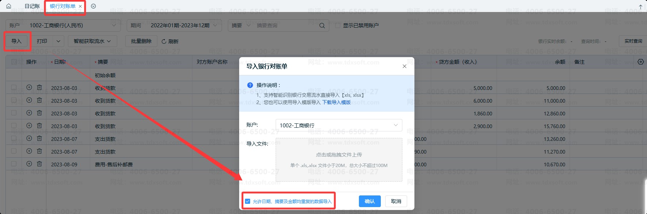Image resolution: width=647 pixels, height=214 pixels.
Task: Check the first 2023-08-03 收到货款 row (余额 5,000.00)
Action: [14, 87]
